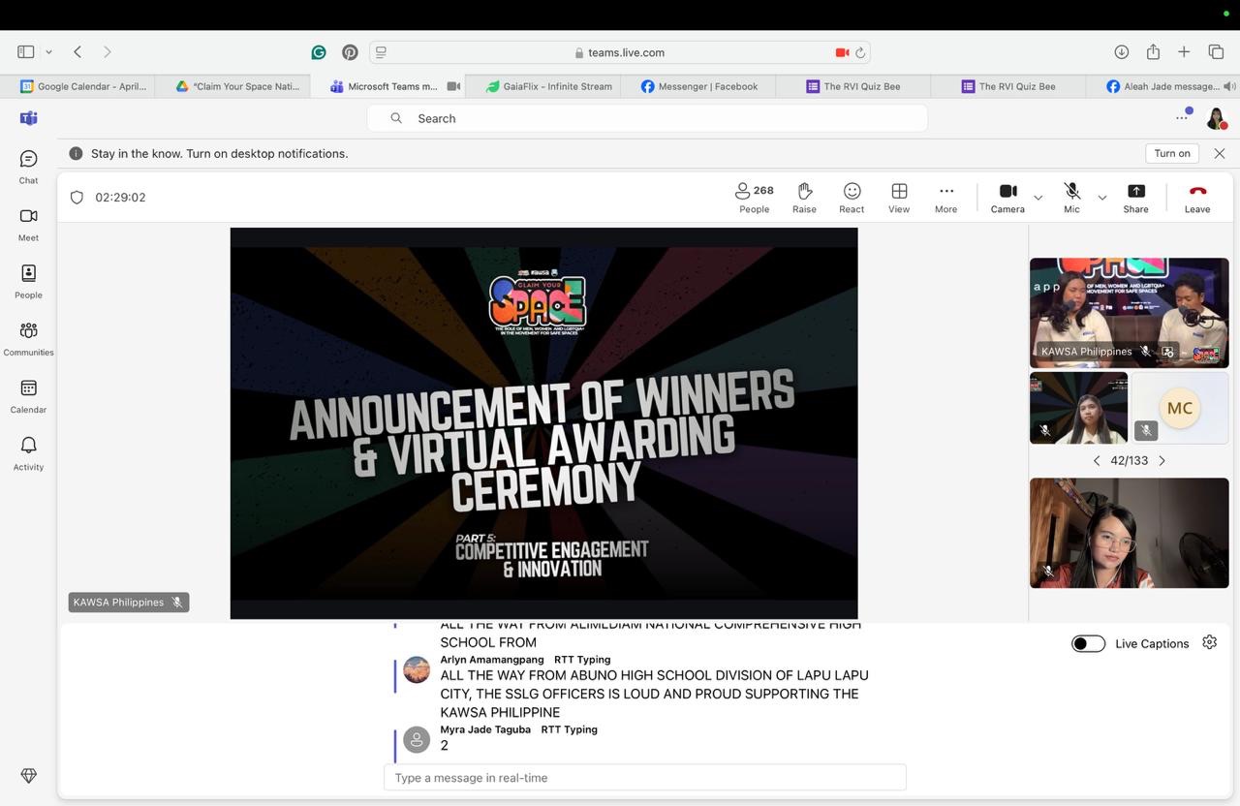1240x806 pixels.
Task: Expand the Mic options dropdown arrow
Action: pos(1101,198)
